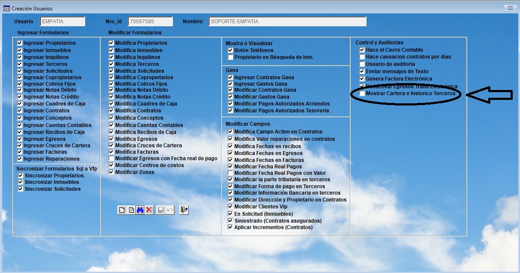Click the floppy disk save icon
The width and height of the screenshot is (520, 273).
click(161, 210)
